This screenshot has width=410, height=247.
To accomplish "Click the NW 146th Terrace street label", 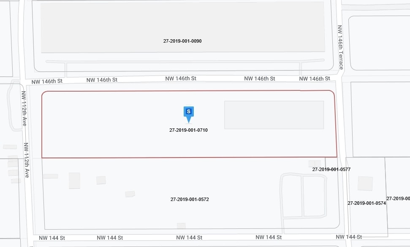I will point(340,46).
